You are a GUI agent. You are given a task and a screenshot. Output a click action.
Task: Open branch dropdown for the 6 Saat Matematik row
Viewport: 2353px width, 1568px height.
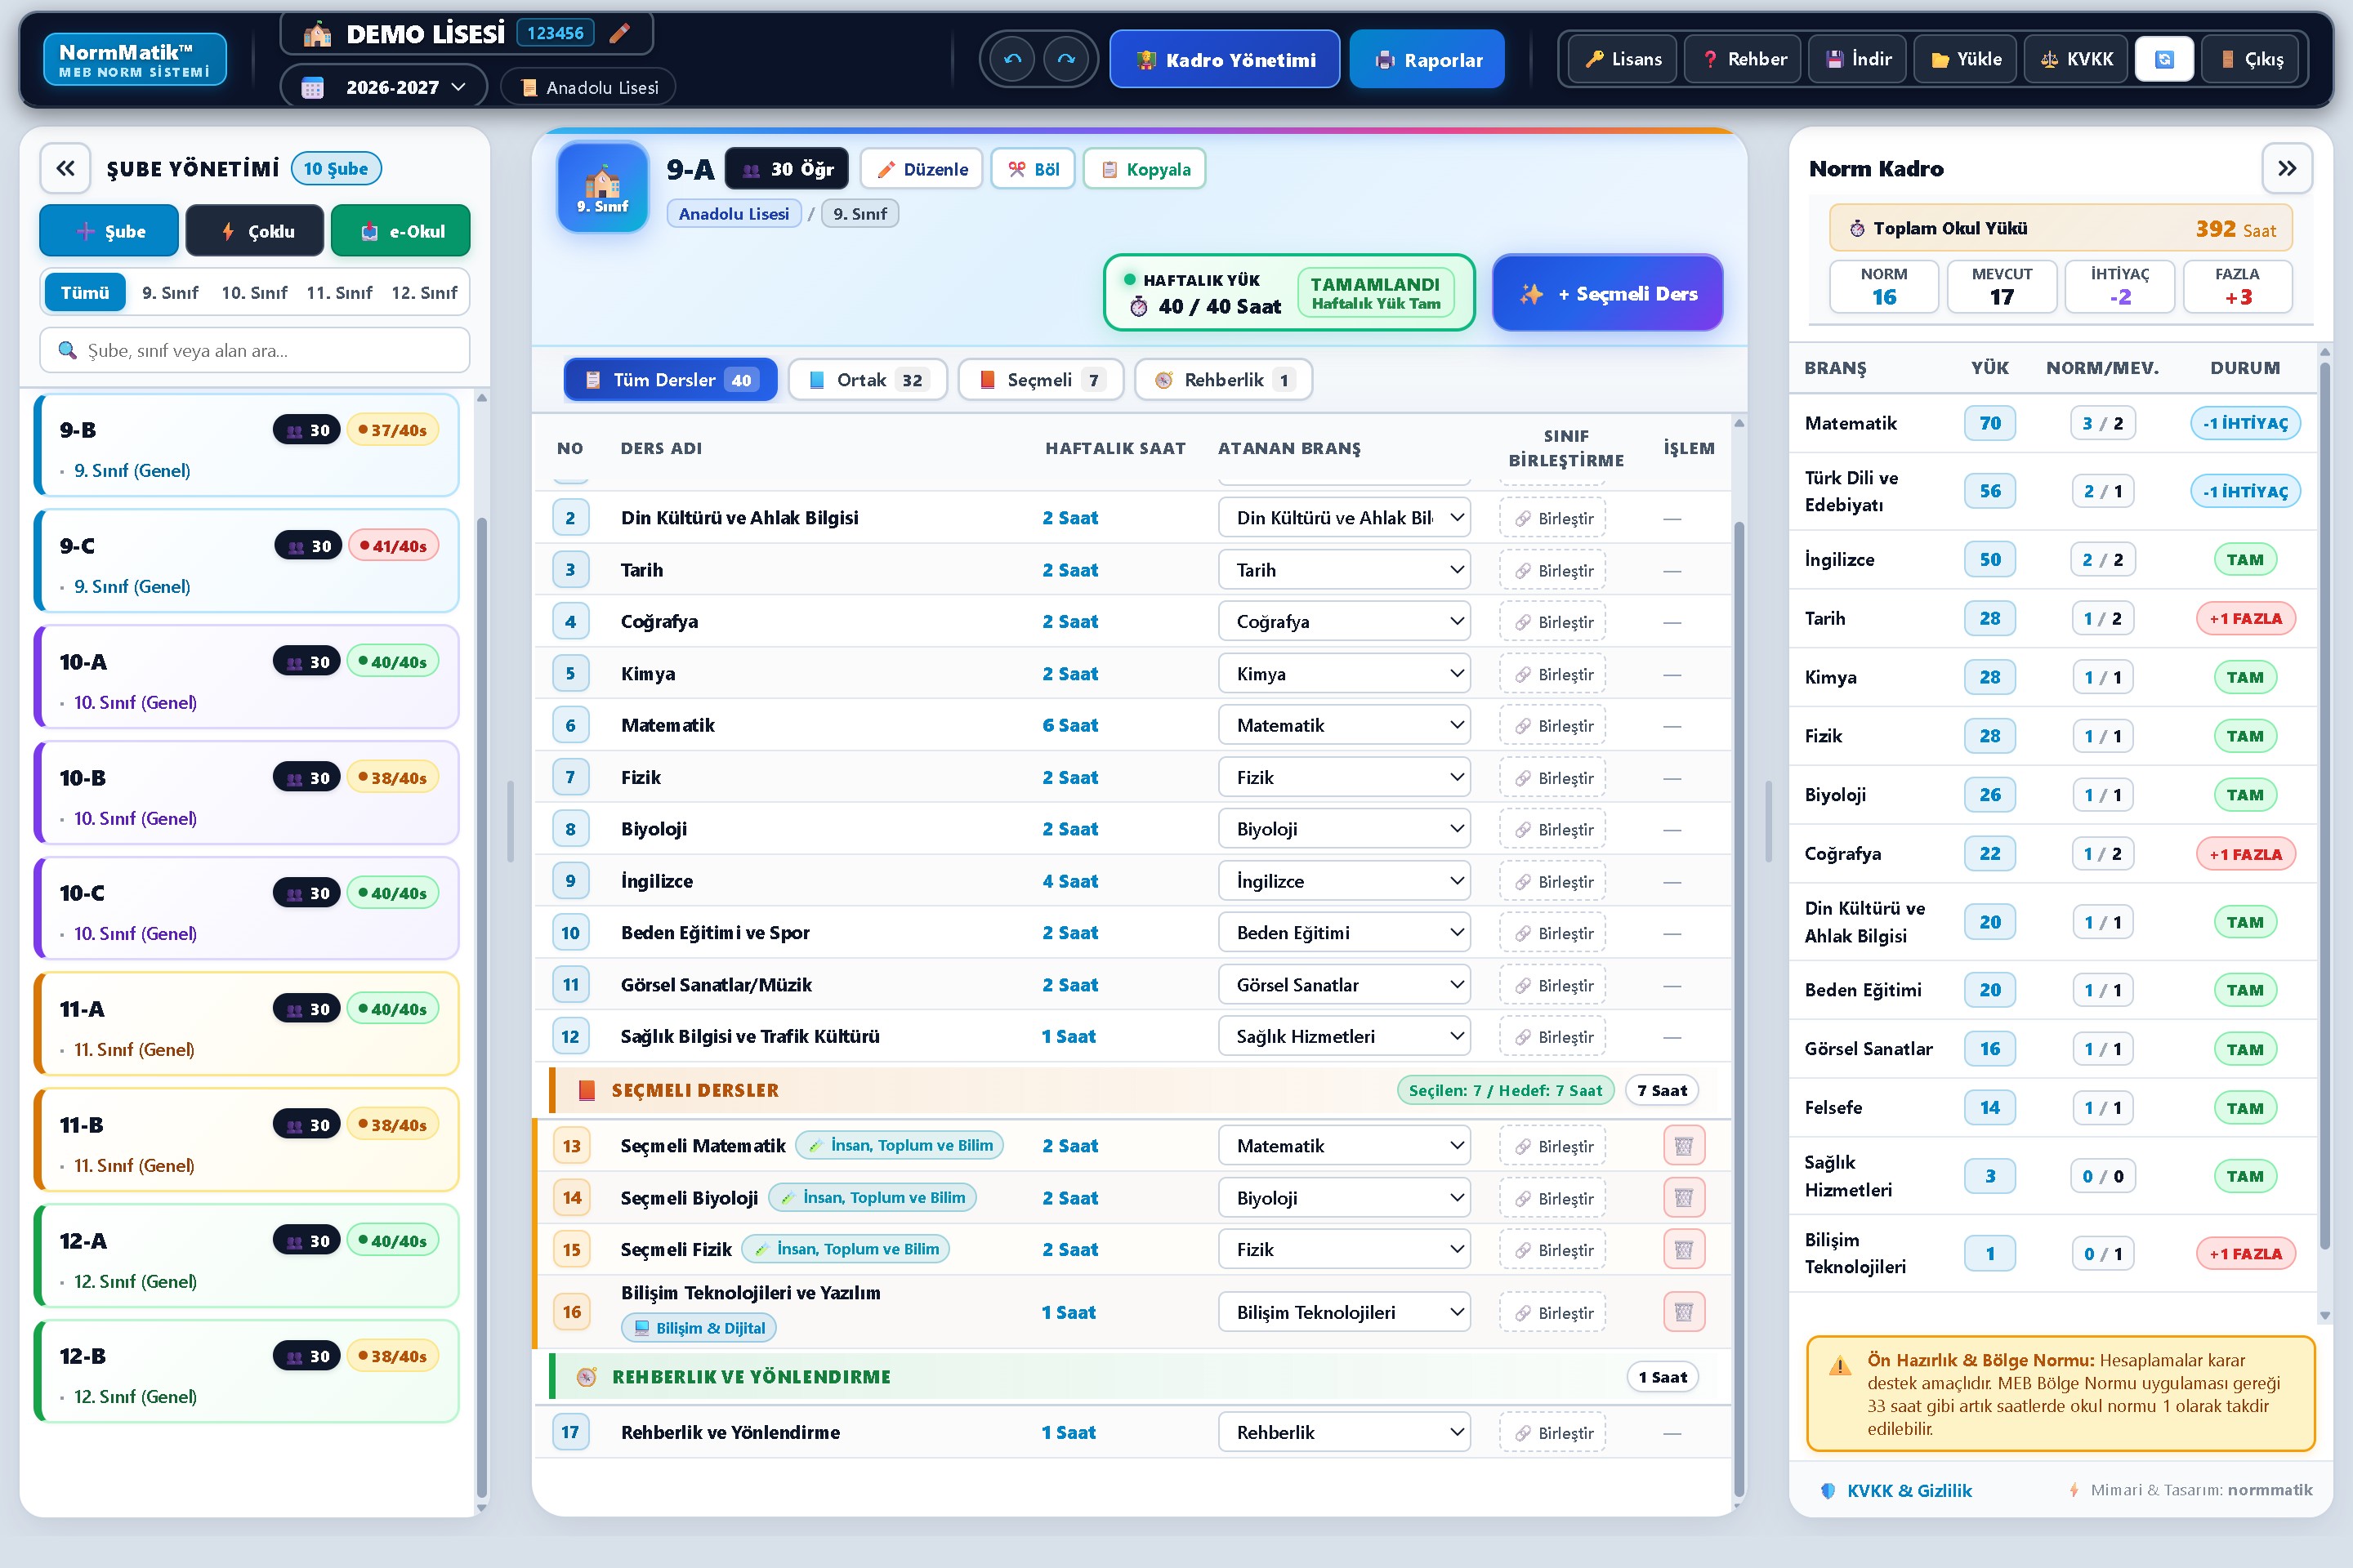coord(1343,725)
